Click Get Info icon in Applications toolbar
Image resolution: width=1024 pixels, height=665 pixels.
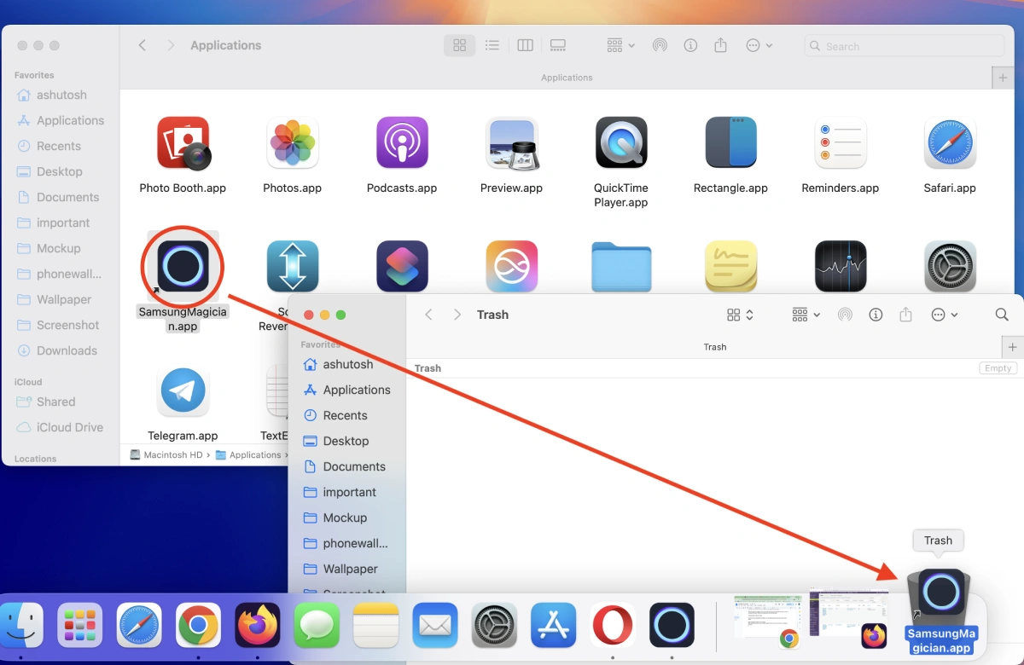click(691, 45)
